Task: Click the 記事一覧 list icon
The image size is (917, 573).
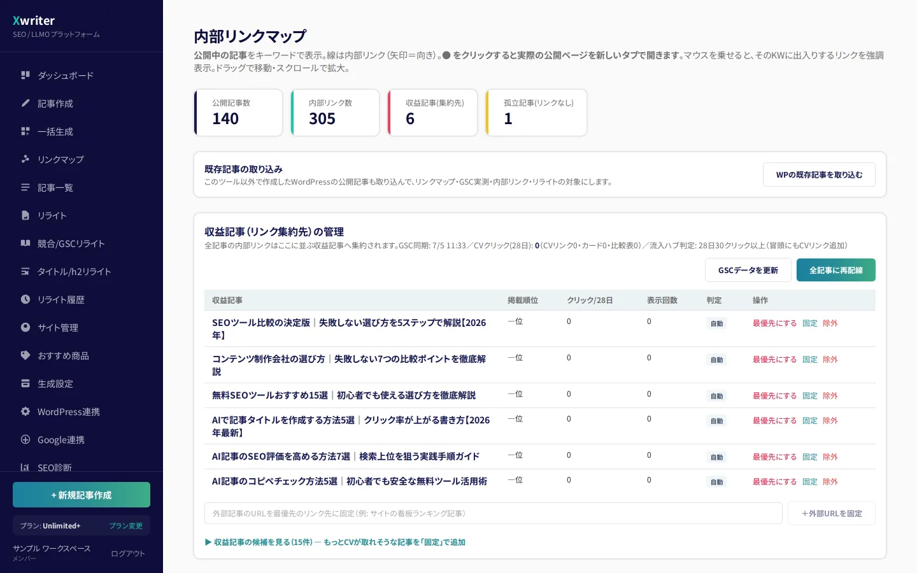Action: (25, 187)
